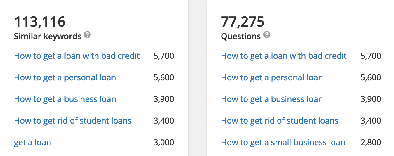The height and width of the screenshot is (156, 394).
Task: Open 'How to get a business loan' under Similar keywords
Action: tap(65, 99)
